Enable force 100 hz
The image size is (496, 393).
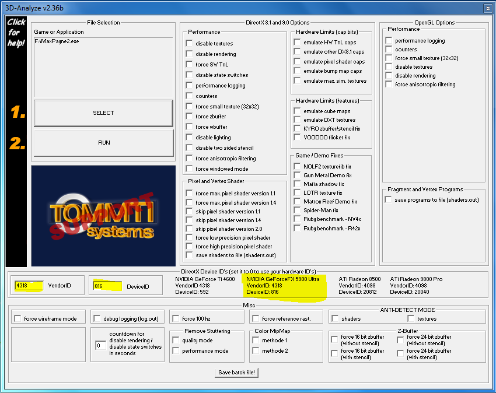[176, 318]
